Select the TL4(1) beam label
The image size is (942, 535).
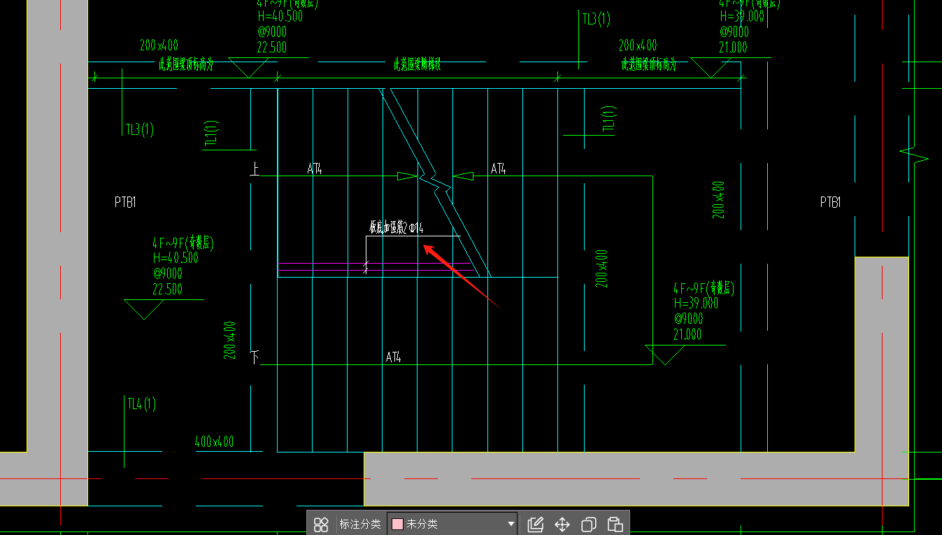141,404
